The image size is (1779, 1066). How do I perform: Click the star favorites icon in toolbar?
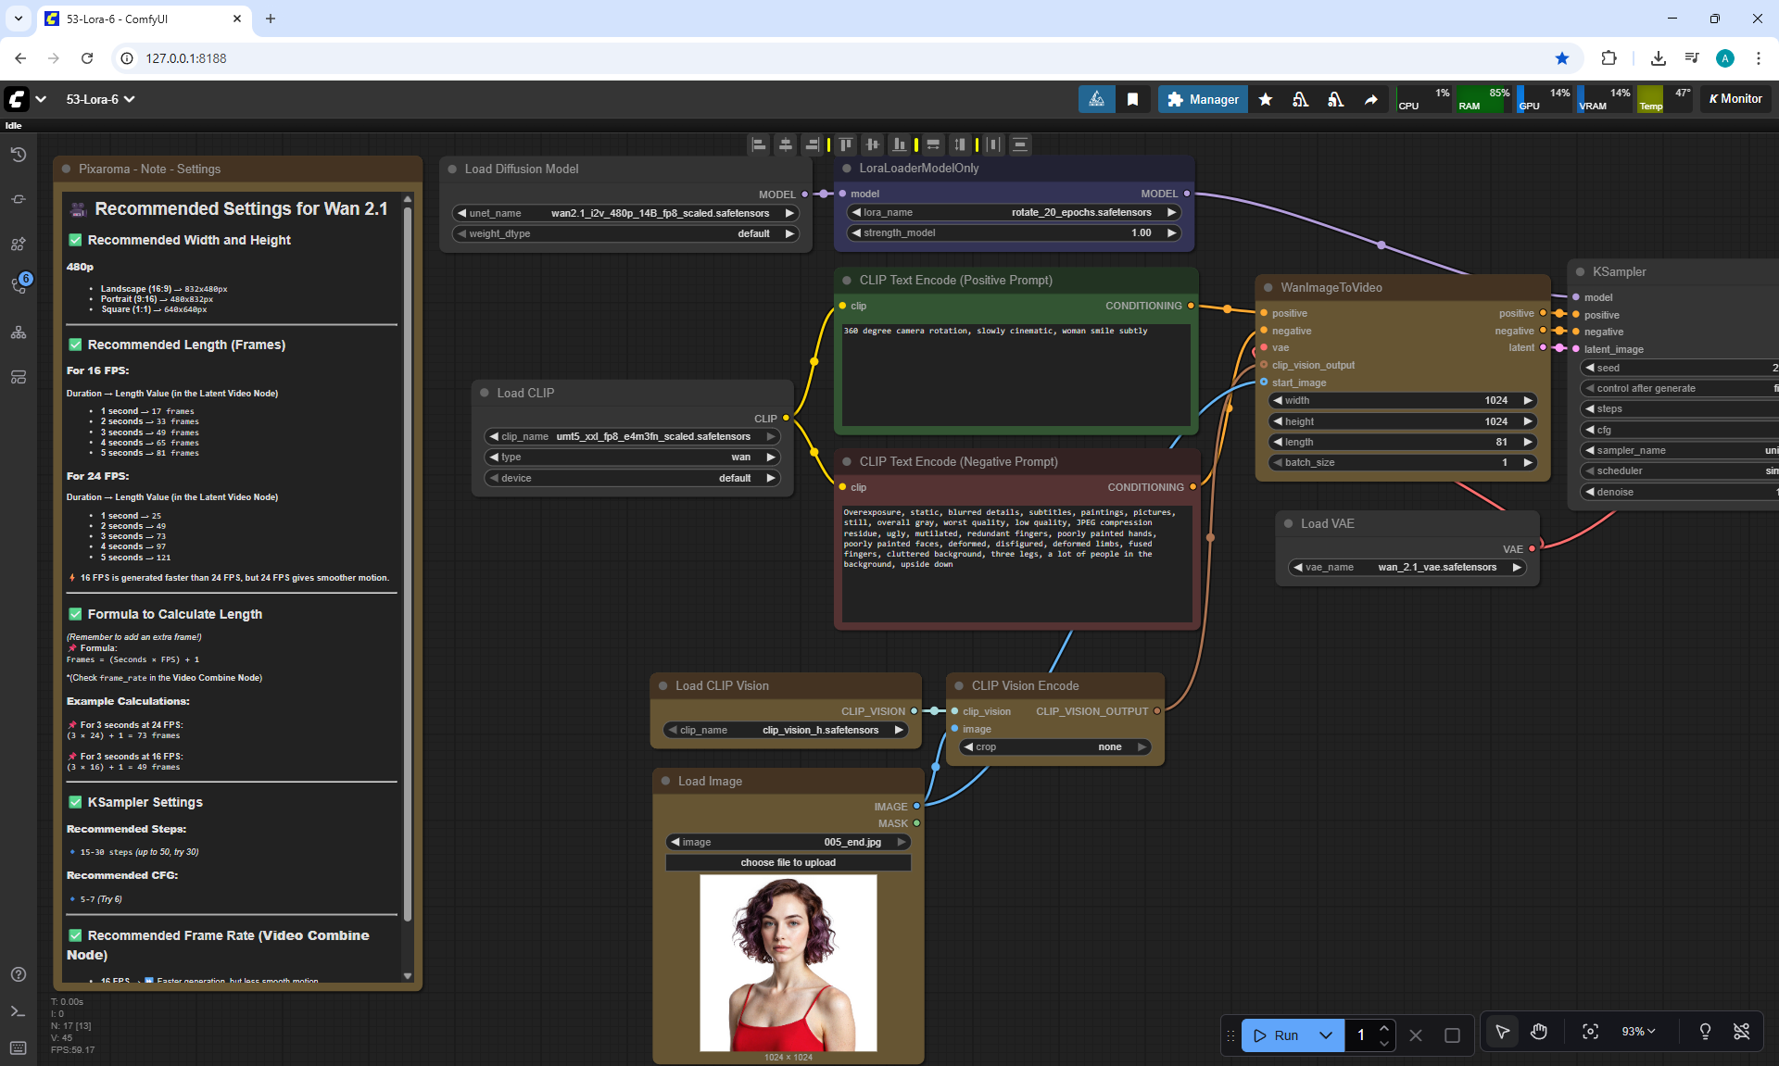point(1266,99)
